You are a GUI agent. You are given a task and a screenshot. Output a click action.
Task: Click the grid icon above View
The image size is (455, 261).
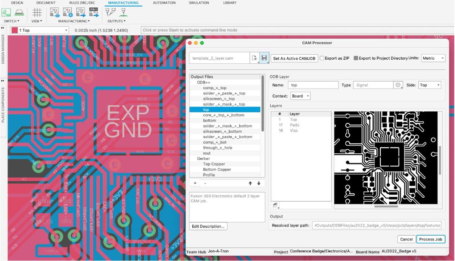[x=37, y=12]
